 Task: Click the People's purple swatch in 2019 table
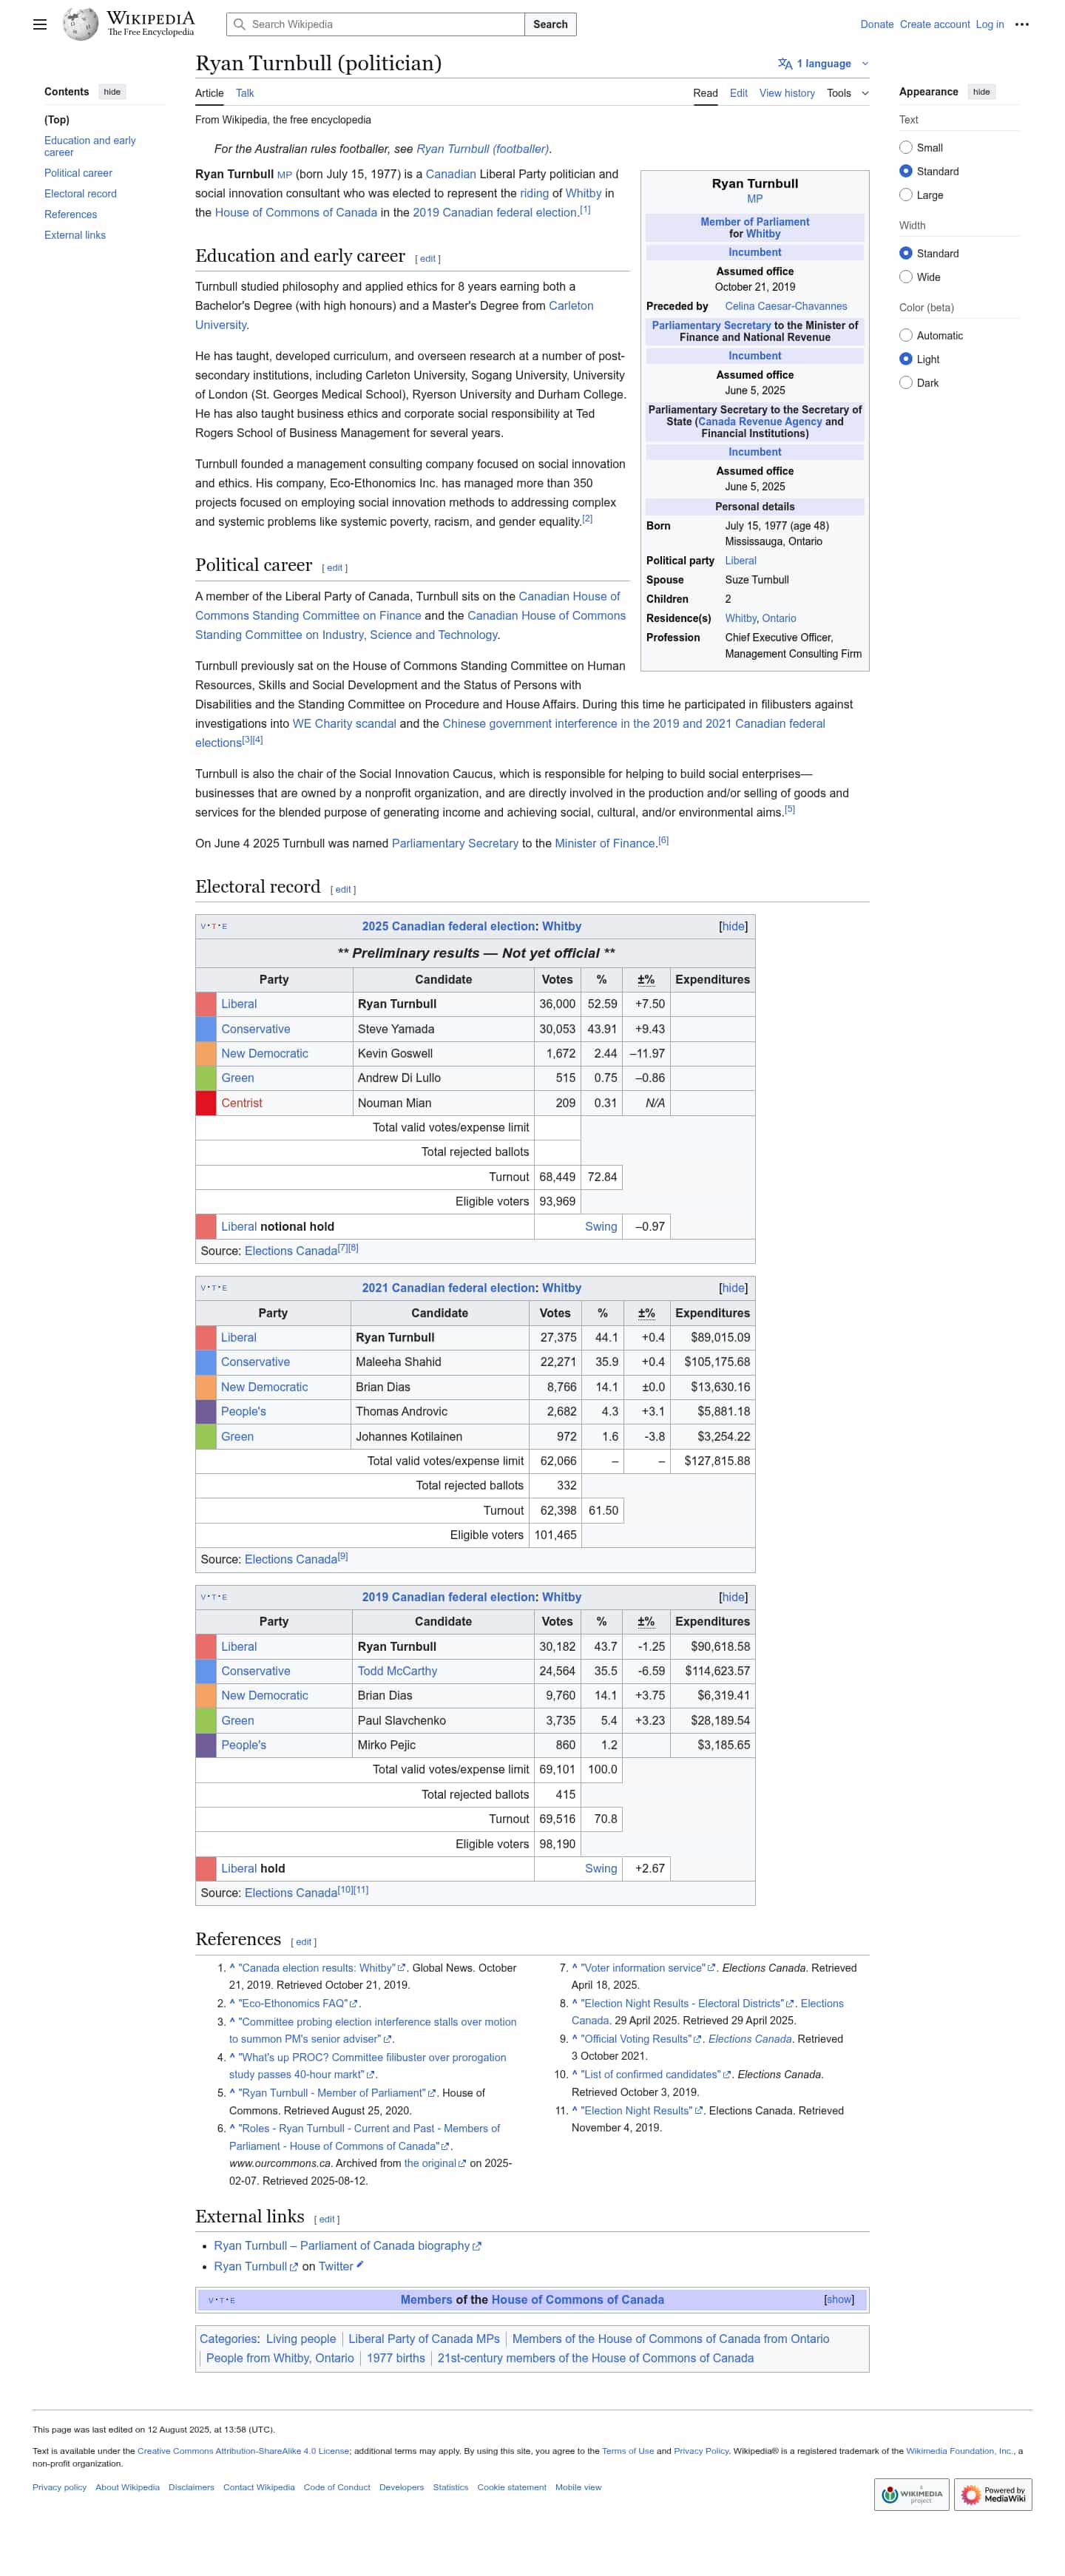[206, 1745]
